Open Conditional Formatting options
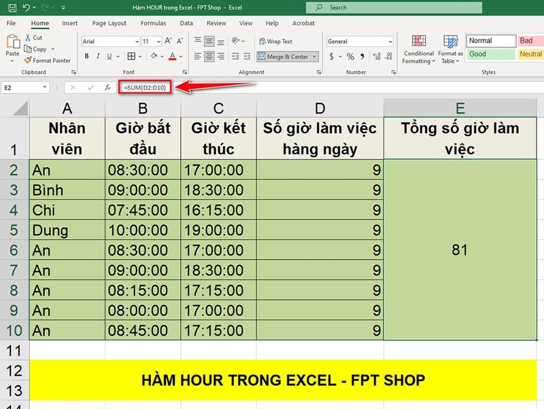Image resolution: width=544 pixels, height=409 pixels. [x=418, y=51]
